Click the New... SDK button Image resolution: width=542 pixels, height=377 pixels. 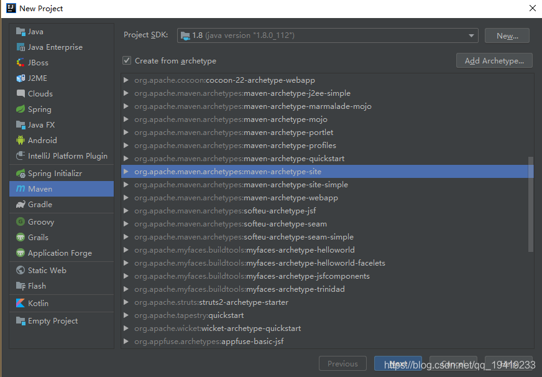point(507,35)
